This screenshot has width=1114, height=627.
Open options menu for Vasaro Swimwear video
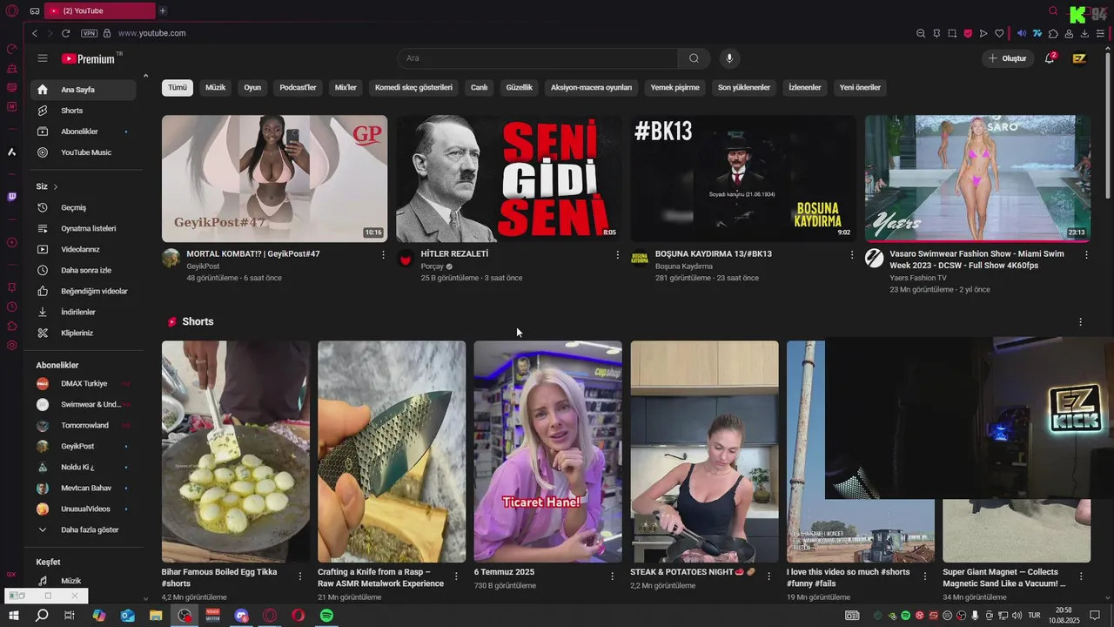(x=1086, y=255)
